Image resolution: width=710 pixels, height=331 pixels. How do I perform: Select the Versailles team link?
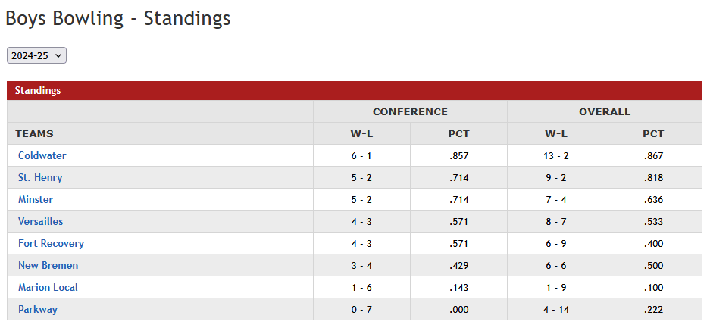pyautogui.click(x=41, y=221)
